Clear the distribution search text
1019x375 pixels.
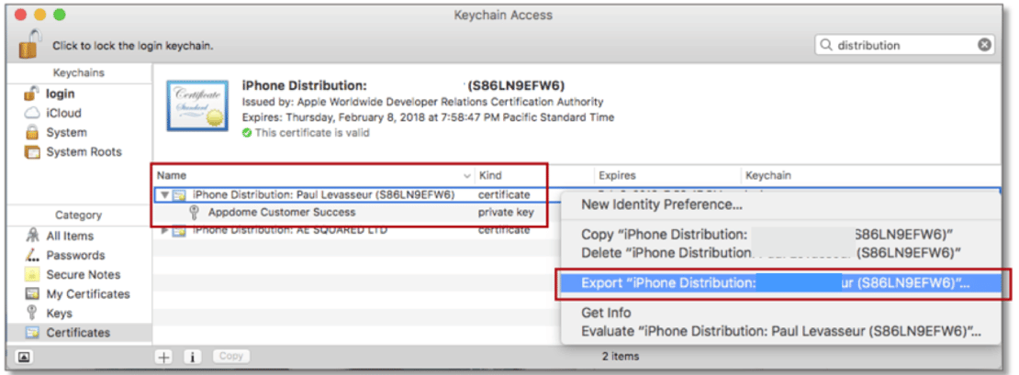coord(984,45)
